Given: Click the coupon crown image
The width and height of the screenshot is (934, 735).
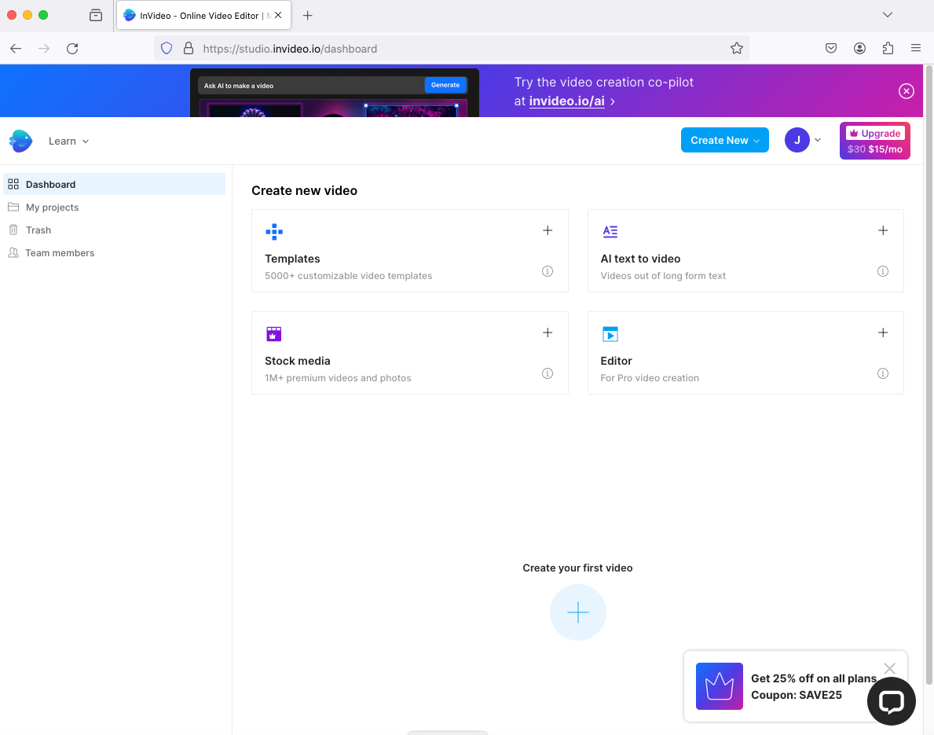Looking at the screenshot, I should (719, 686).
